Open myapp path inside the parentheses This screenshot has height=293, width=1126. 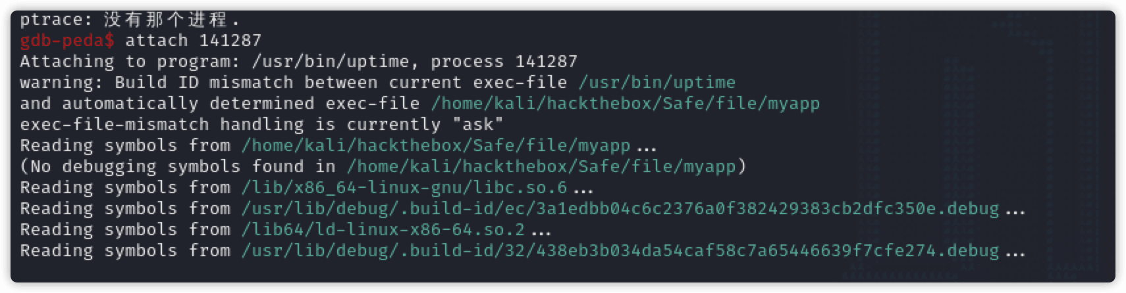coord(541,167)
